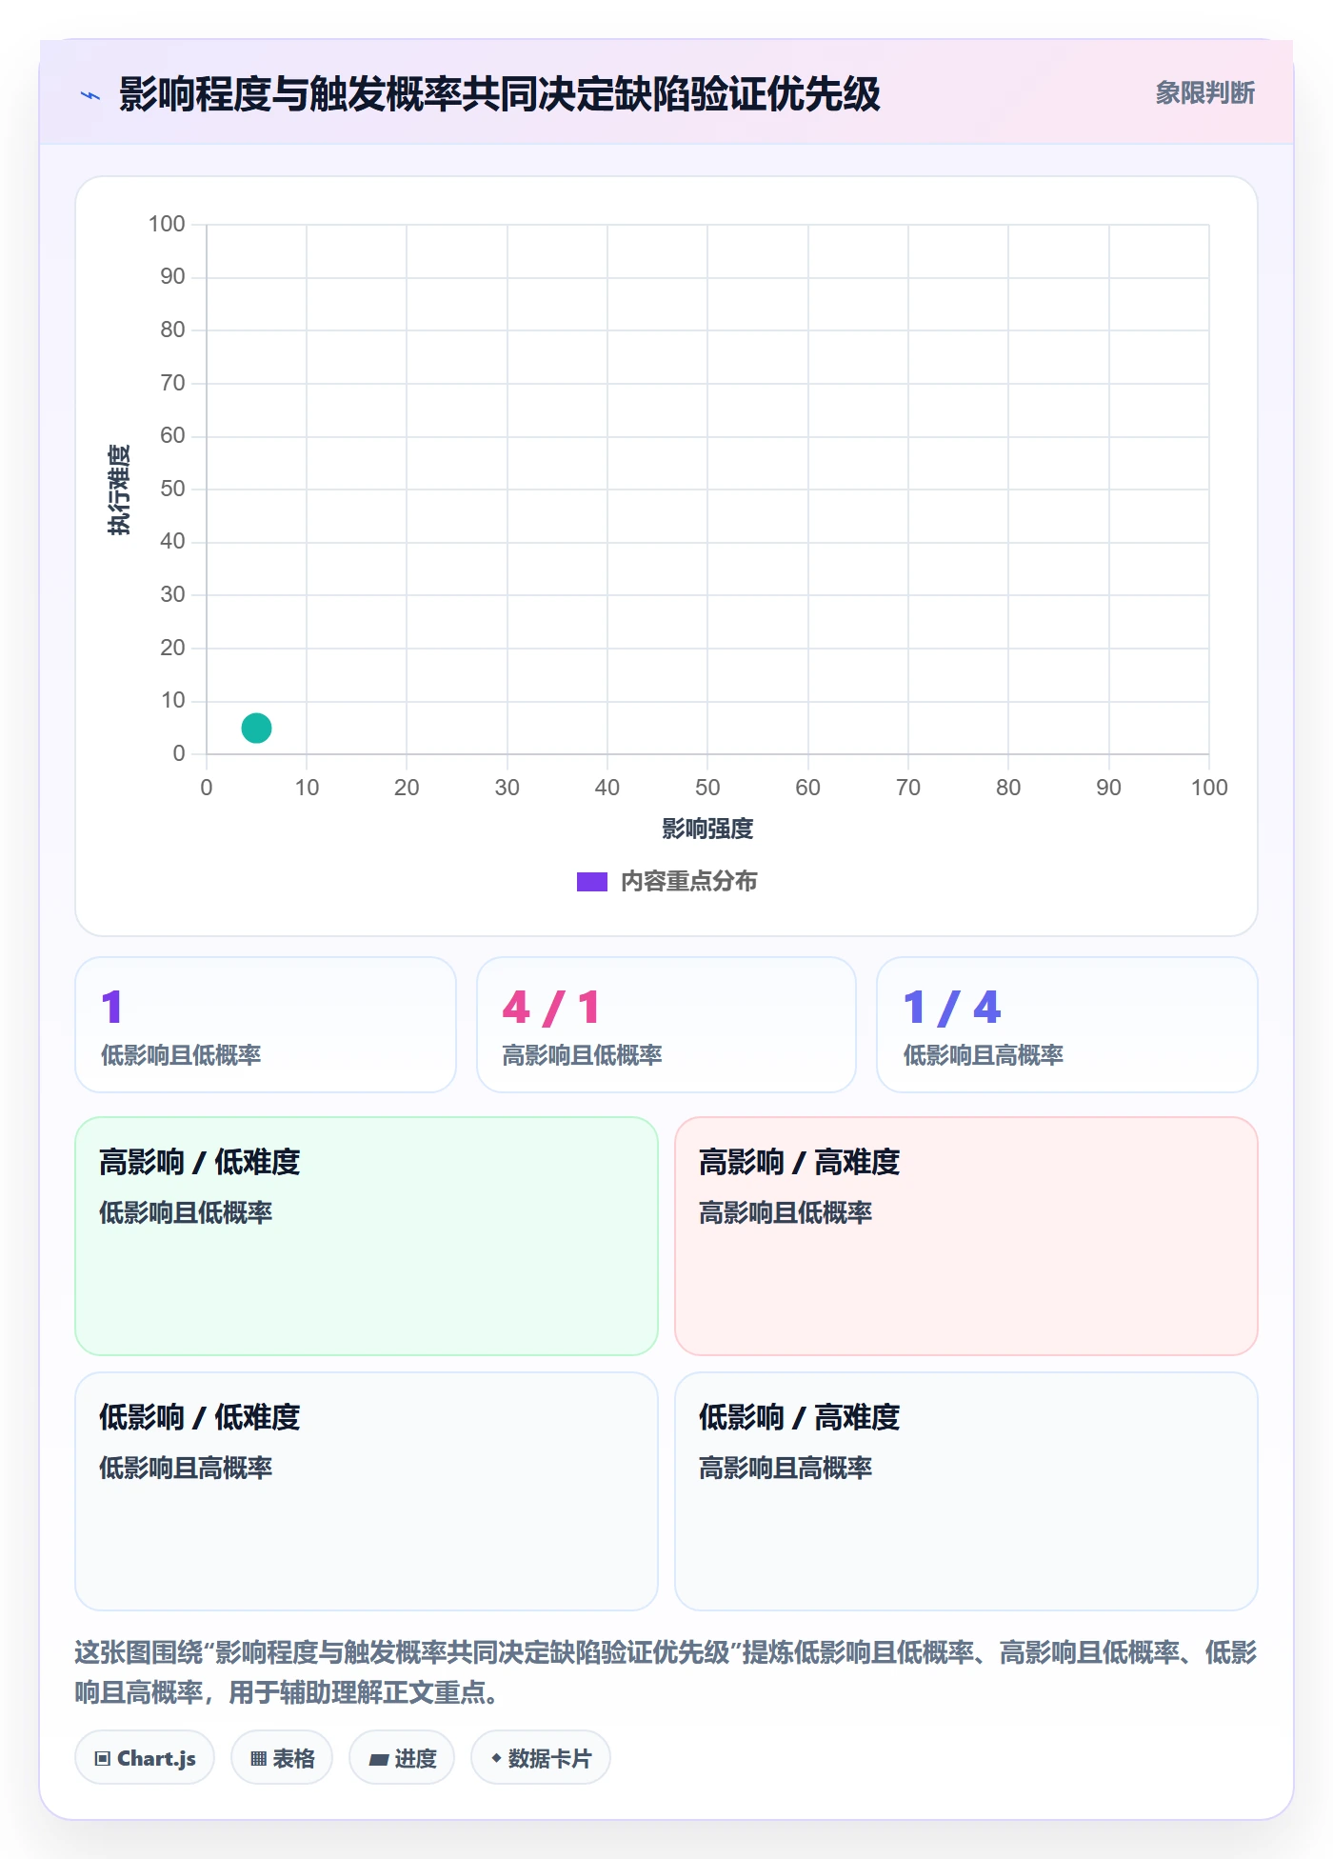Click the lightning bolt icon beside the title
The height and width of the screenshot is (1859, 1333).
point(90,95)
